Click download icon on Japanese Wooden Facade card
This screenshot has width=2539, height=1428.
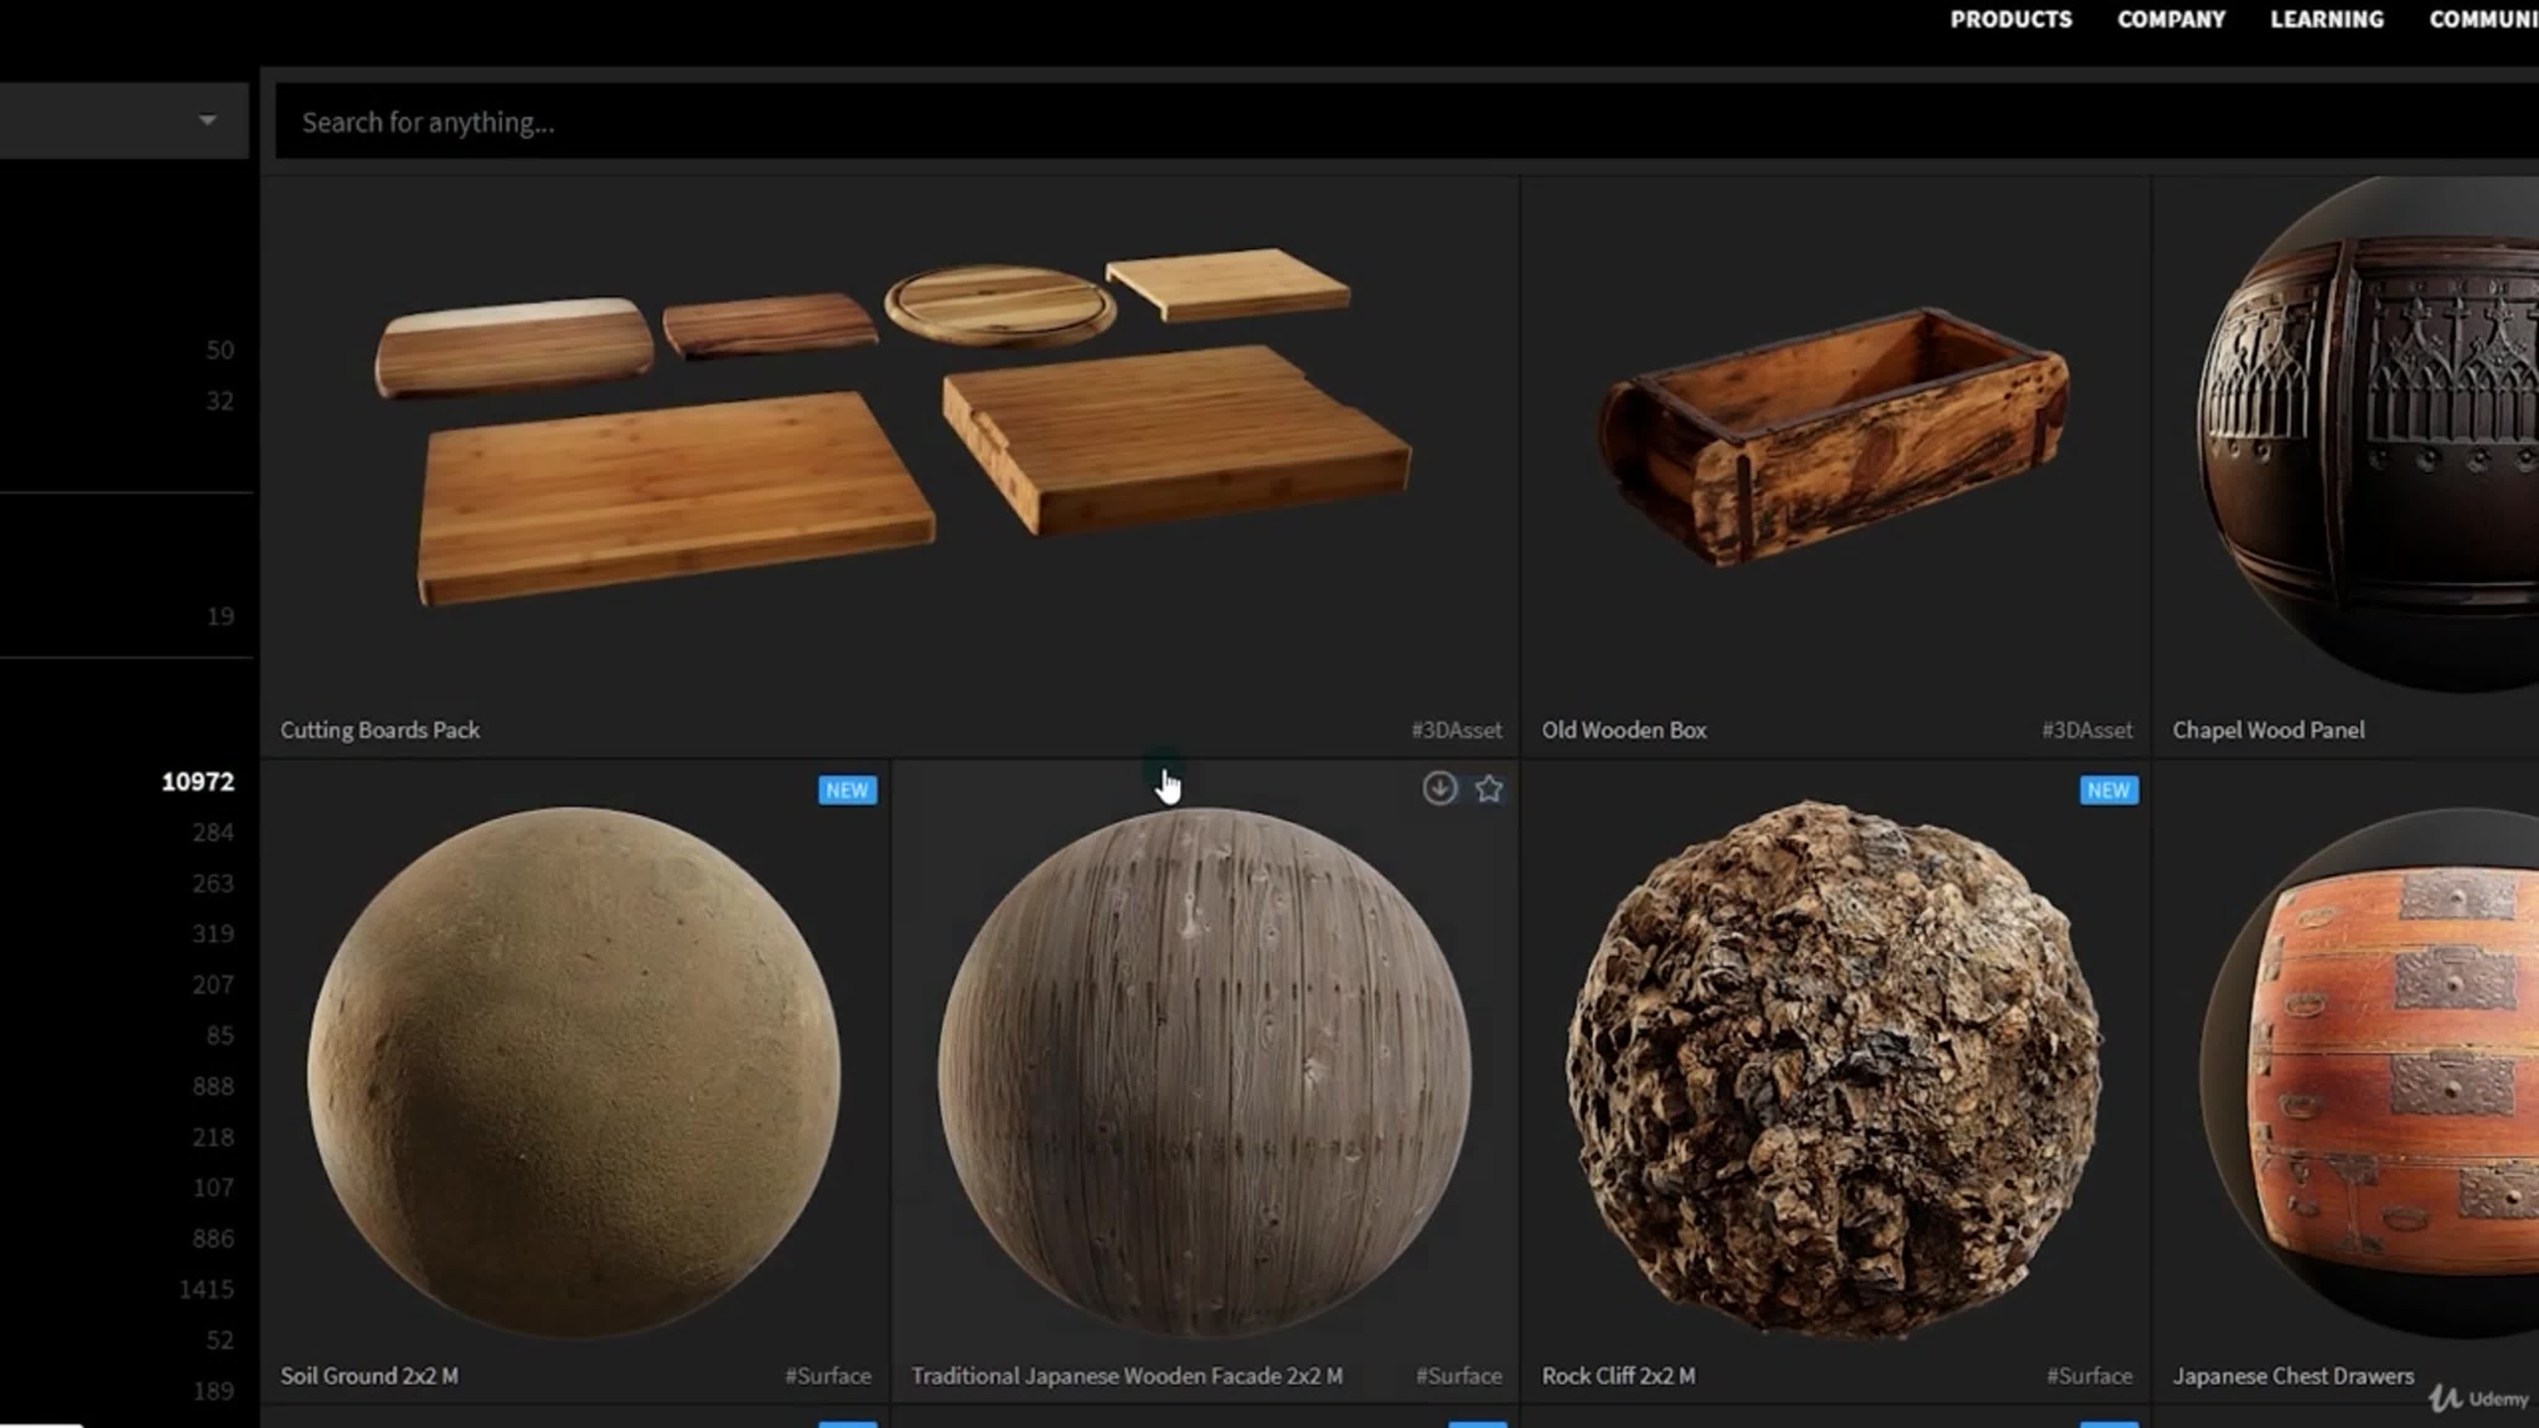click(x=1439, y=788)
